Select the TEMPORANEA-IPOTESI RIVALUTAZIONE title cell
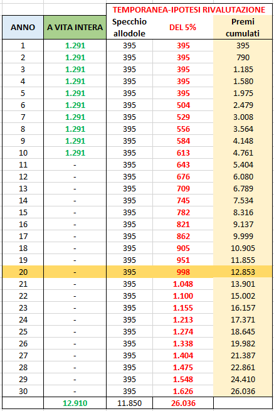274x411 pixels. [x=189, y=9]
